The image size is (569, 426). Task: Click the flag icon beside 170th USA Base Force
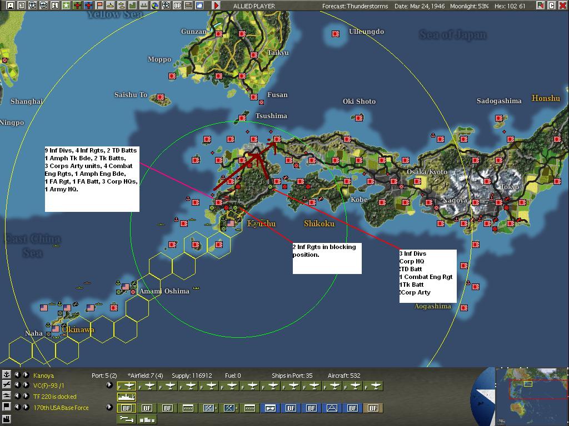6,407
